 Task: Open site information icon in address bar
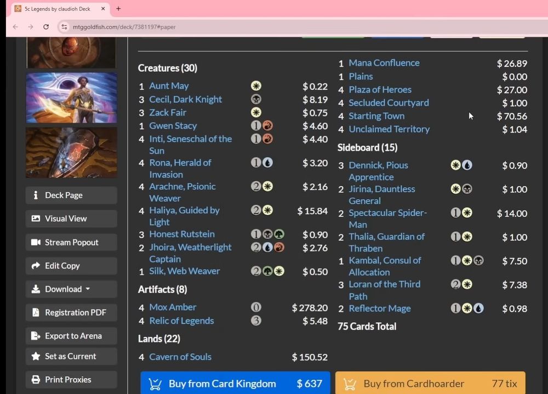(64, 27)
